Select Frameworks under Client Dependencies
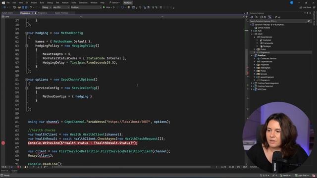Viewport: 317px width, 178px height. click(x=268, y=43)
